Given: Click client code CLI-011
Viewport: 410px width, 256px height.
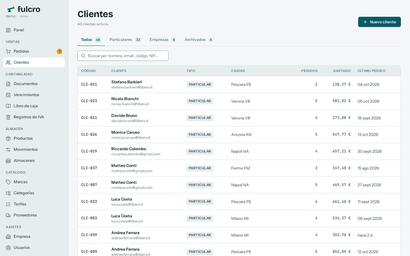Looking at the screenshot, I should click(x=89, y=118).
